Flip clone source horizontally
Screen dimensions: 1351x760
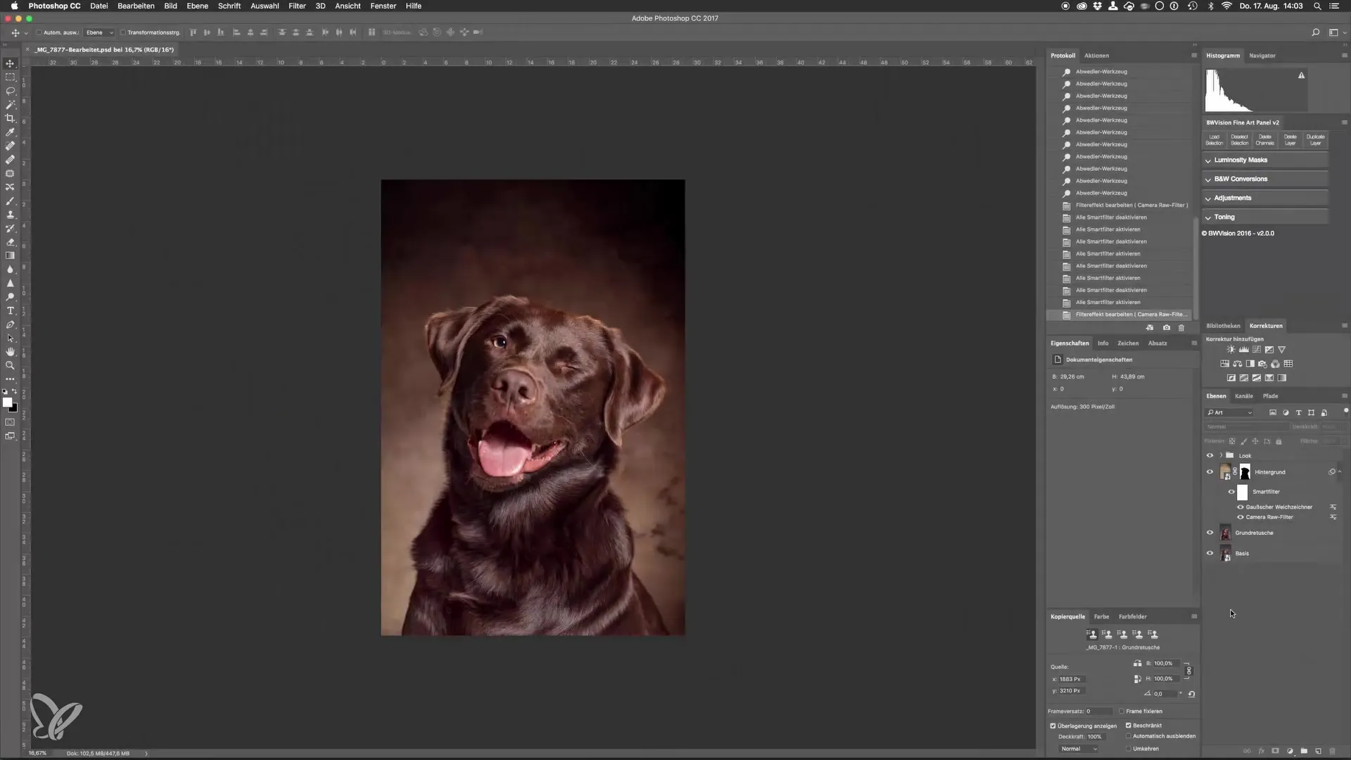click(1137, 664)
